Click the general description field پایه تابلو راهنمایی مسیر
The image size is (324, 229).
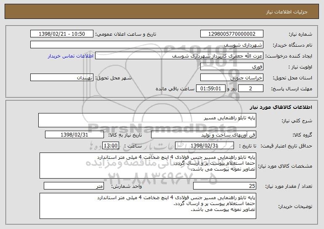click(147, 120)
